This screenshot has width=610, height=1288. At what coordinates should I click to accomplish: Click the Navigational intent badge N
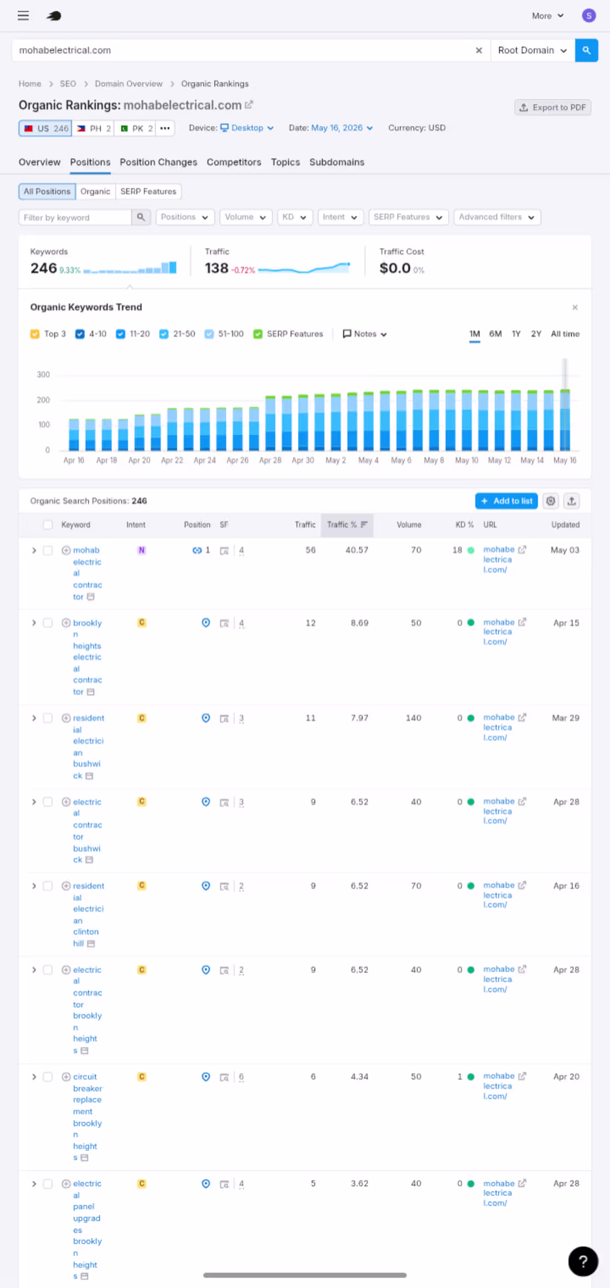[142, 550]
